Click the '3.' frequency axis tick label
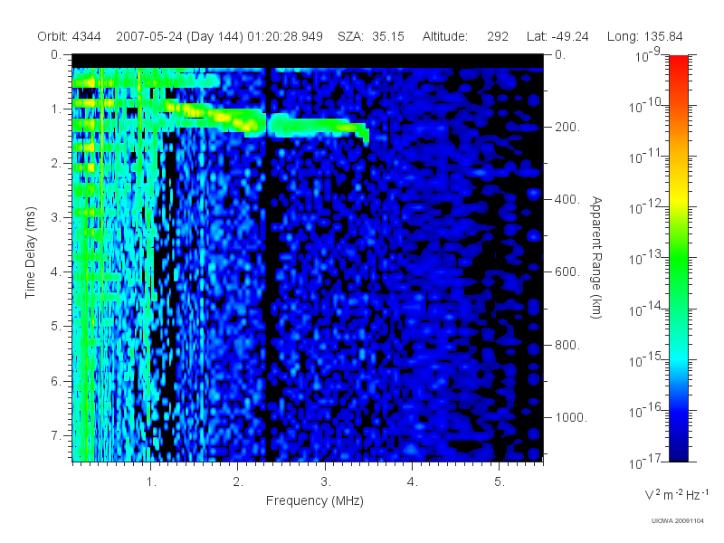 click(326, 482)
